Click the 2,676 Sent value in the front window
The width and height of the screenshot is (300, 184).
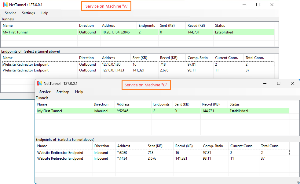tap(152, 158)
